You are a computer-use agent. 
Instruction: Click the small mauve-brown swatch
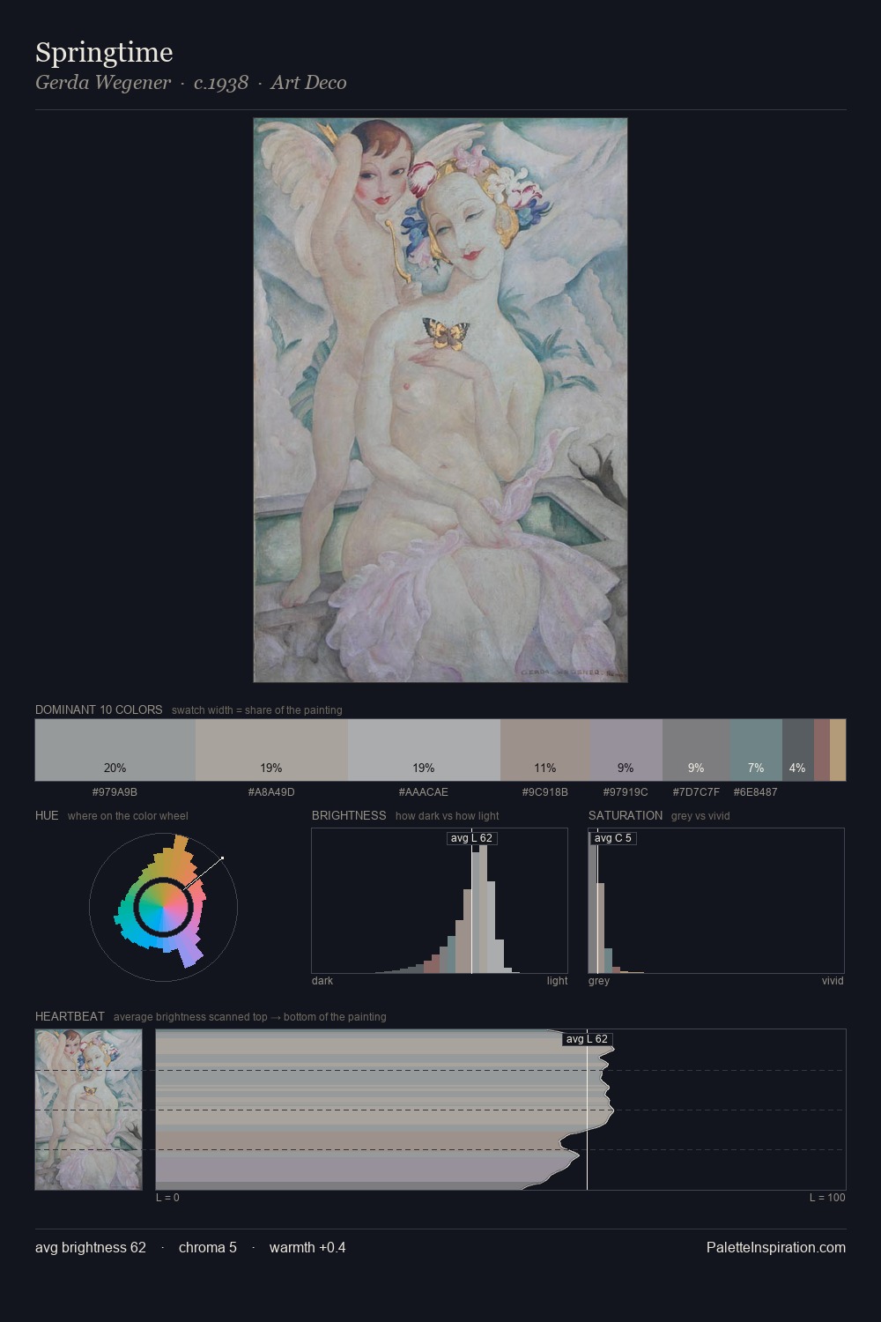(x=822, y=750)
